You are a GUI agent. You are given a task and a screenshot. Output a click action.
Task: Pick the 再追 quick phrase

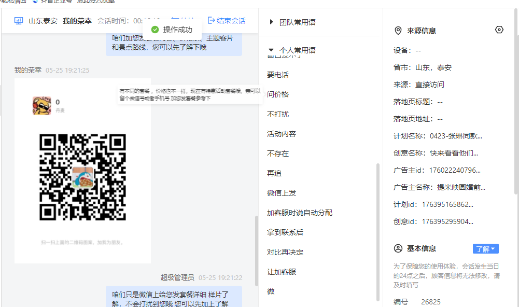point(274,173)
